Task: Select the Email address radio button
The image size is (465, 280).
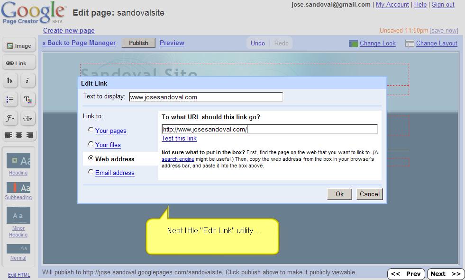Action: (91, 172)
